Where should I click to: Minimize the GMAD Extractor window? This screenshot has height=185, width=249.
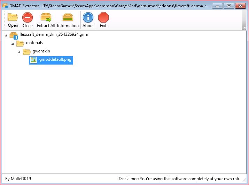pyautogui.click(x=217, y=6)
